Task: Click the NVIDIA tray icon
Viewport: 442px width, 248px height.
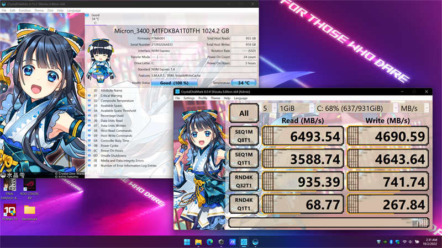Action: coord(385,242)
